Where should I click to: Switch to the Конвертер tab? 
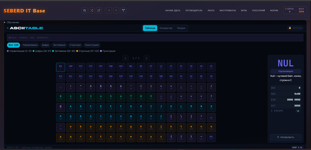point(166,28)
